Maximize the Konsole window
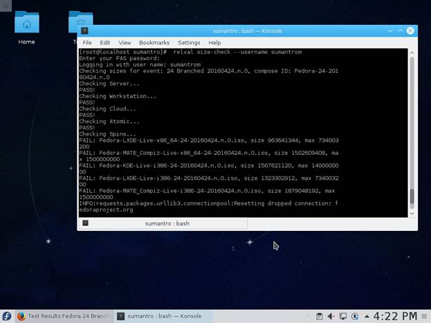The width and height of the screenshot is (431, 323). pos(400,31)
